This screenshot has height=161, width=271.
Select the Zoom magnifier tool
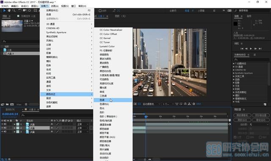coord(14,11)
